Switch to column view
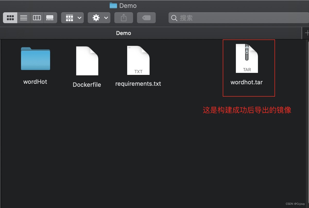The width and height of the screenshot is (309, 208). click(x=37, y=18)
